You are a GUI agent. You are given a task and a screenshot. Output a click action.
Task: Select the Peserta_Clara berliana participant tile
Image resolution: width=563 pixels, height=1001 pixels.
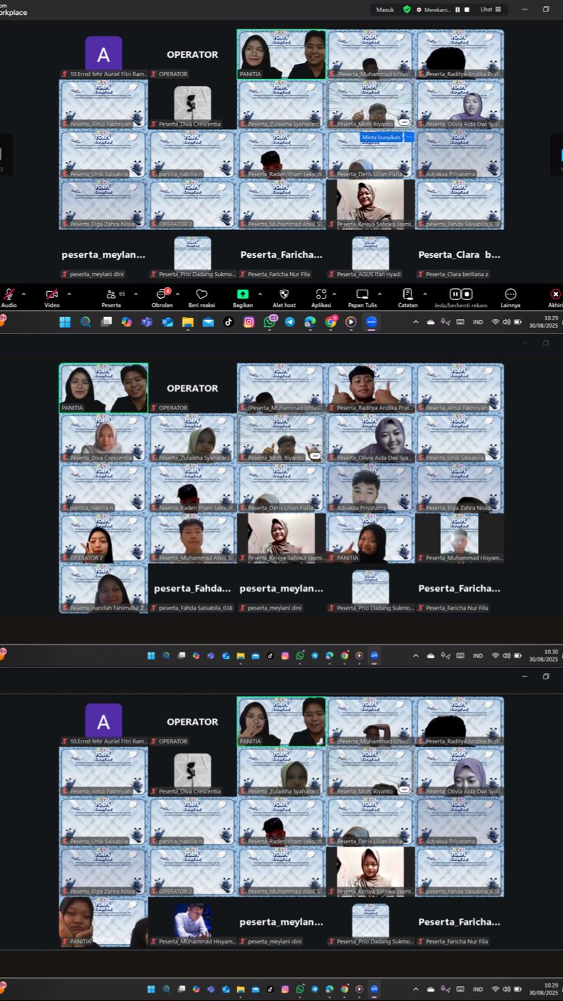459,255
